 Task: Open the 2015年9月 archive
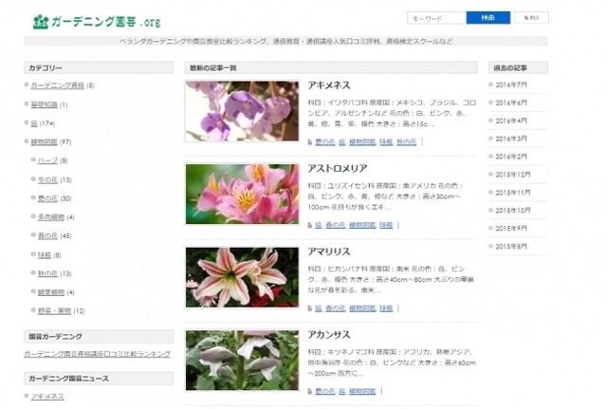click(511, 229)
